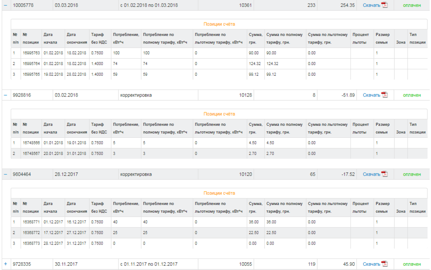Click the PDF icon for invoice 10005778
The image size is (431, 270).
tap(384, 5)
